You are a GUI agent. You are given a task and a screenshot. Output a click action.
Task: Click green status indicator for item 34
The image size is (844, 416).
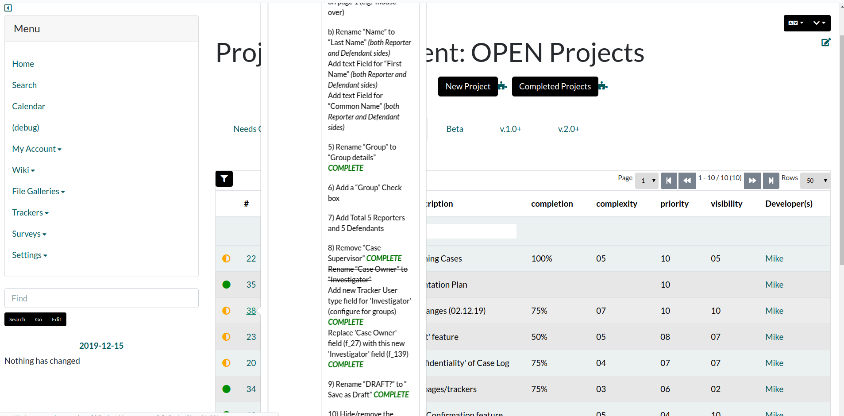(226, 389)
